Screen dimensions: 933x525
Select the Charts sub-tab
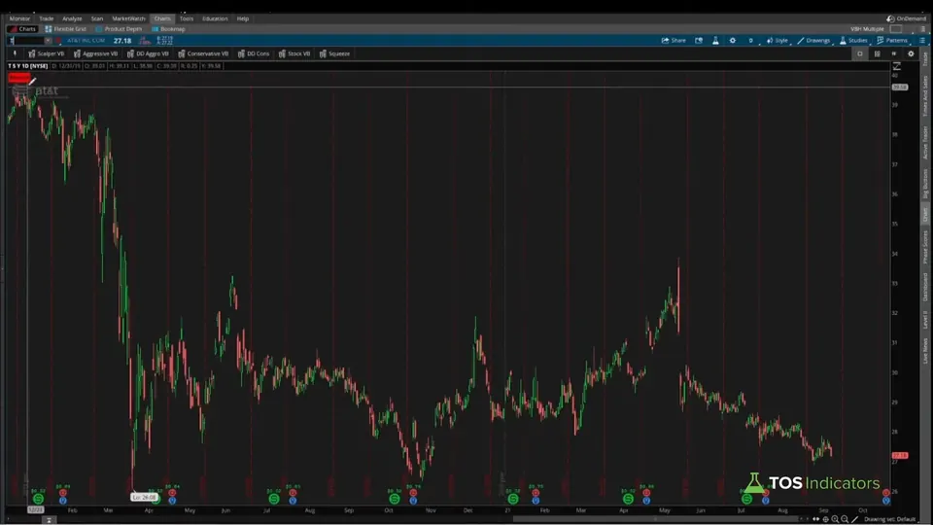(22, 28)
